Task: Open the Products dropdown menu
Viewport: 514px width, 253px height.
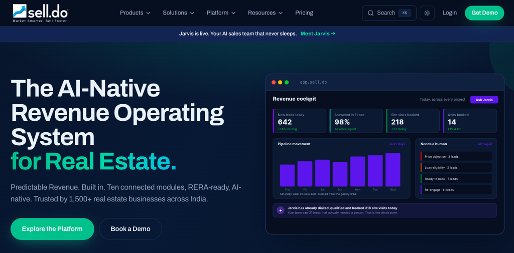Action: pos(135,13)
